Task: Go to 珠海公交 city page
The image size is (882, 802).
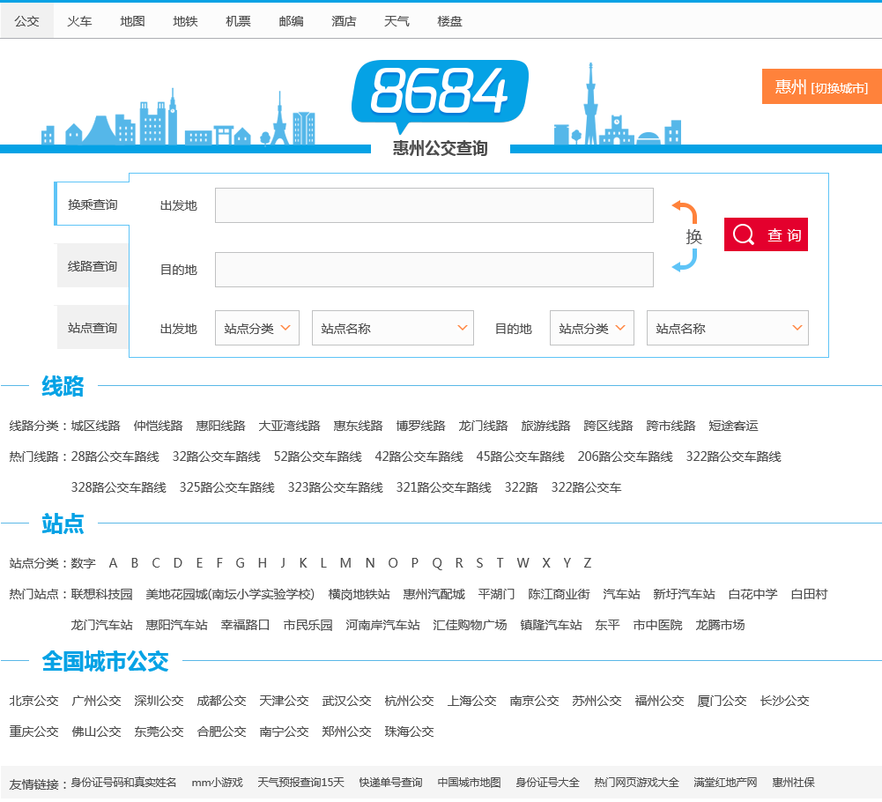Action: pyautogui.click(x=409, y=731)
